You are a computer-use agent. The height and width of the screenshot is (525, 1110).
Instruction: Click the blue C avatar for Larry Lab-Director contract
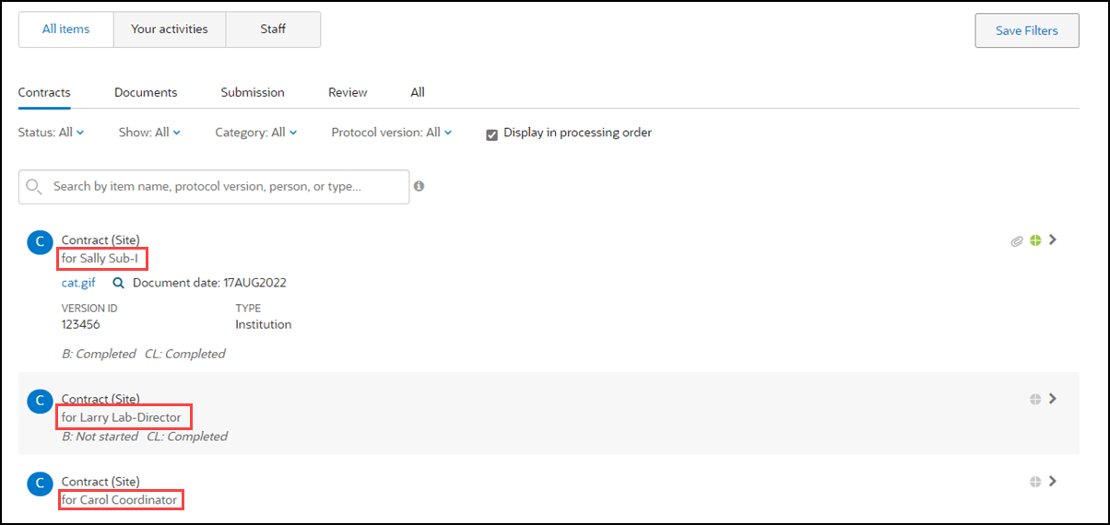point(40,401)
